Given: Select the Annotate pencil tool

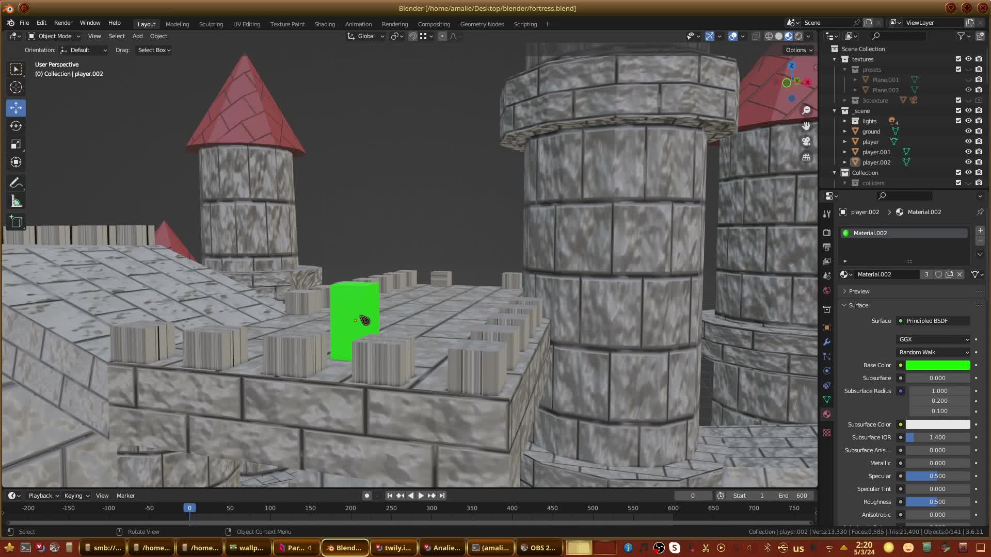Looking at the screenshot, I should click(16, 183).
